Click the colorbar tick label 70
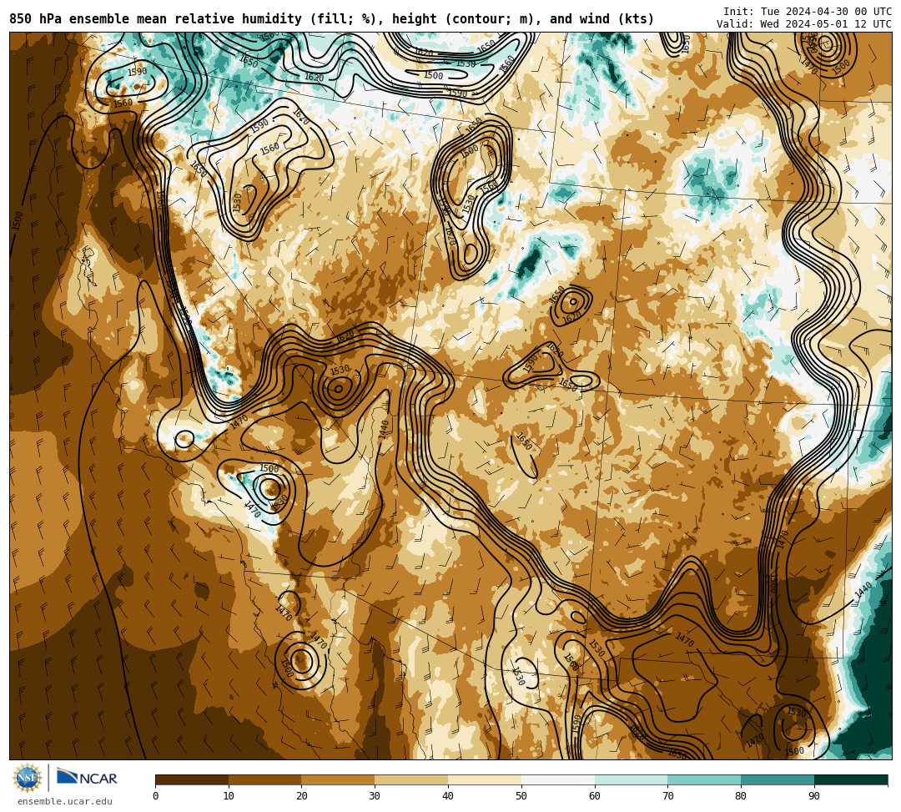The image size is (901, 812). (667, 796)
